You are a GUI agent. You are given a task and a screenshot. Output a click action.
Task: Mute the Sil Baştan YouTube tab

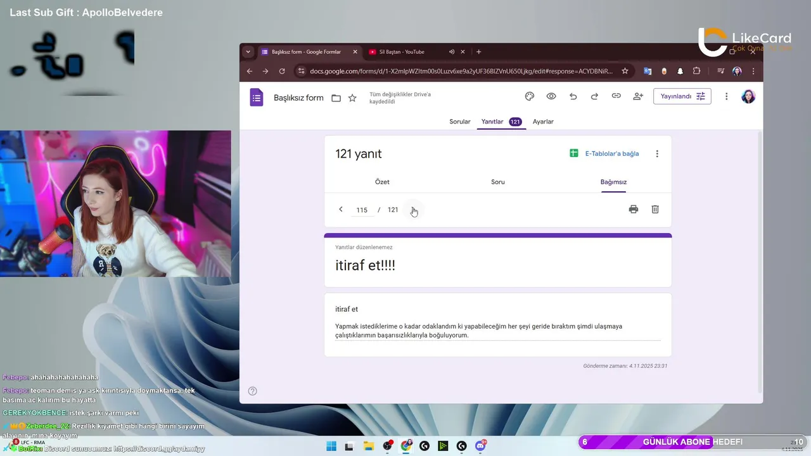pyautogui.click(x=452, y=52)
